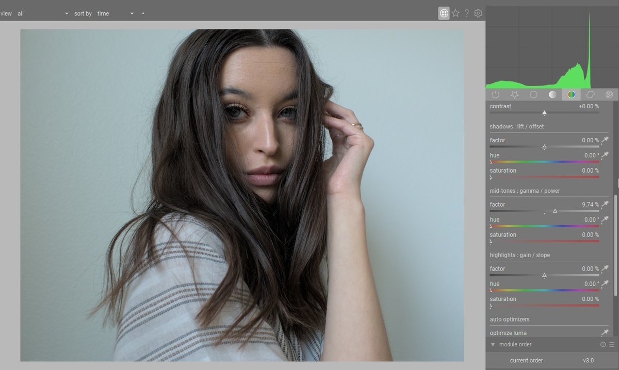Click the right panel vertical scrollbar
The height and width of the screenshot is (370, 619).
(615, 245)
